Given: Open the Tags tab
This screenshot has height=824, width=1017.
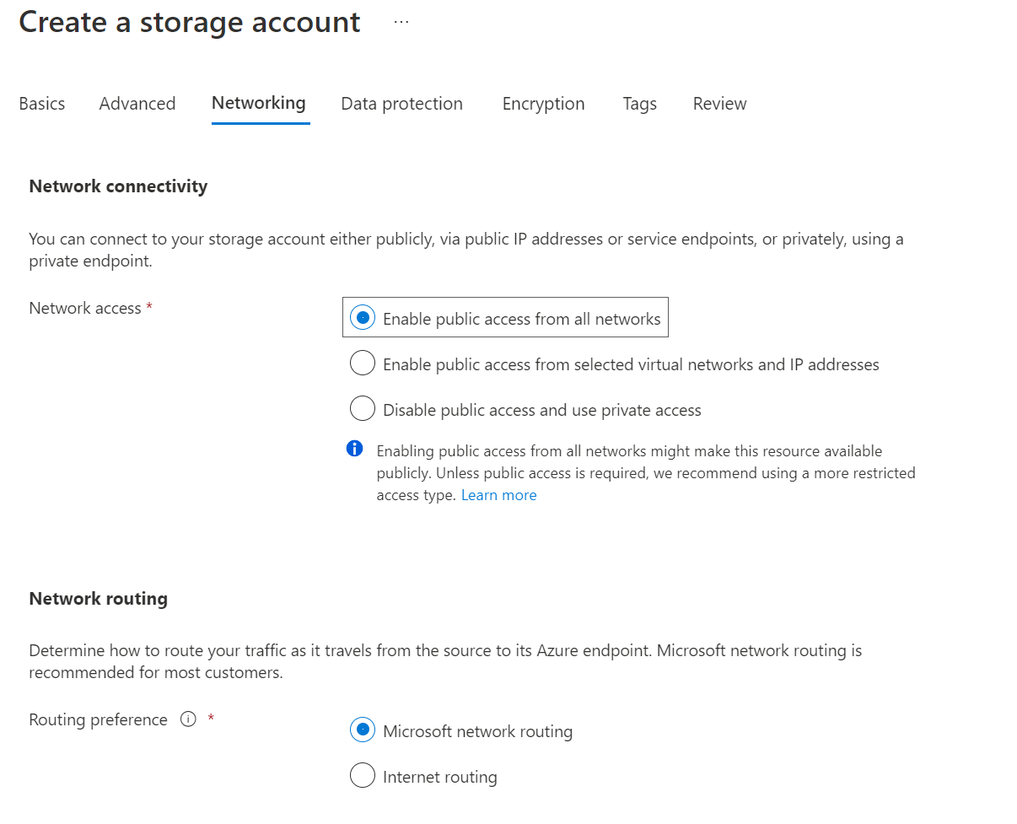Looking at the screenshot, I should click(x=640, y=104).
